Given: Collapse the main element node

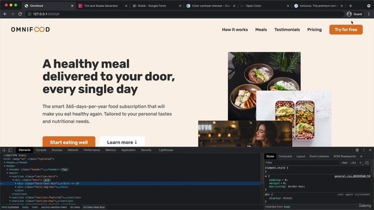Looking at the screenshot, I should pos(8,173).
